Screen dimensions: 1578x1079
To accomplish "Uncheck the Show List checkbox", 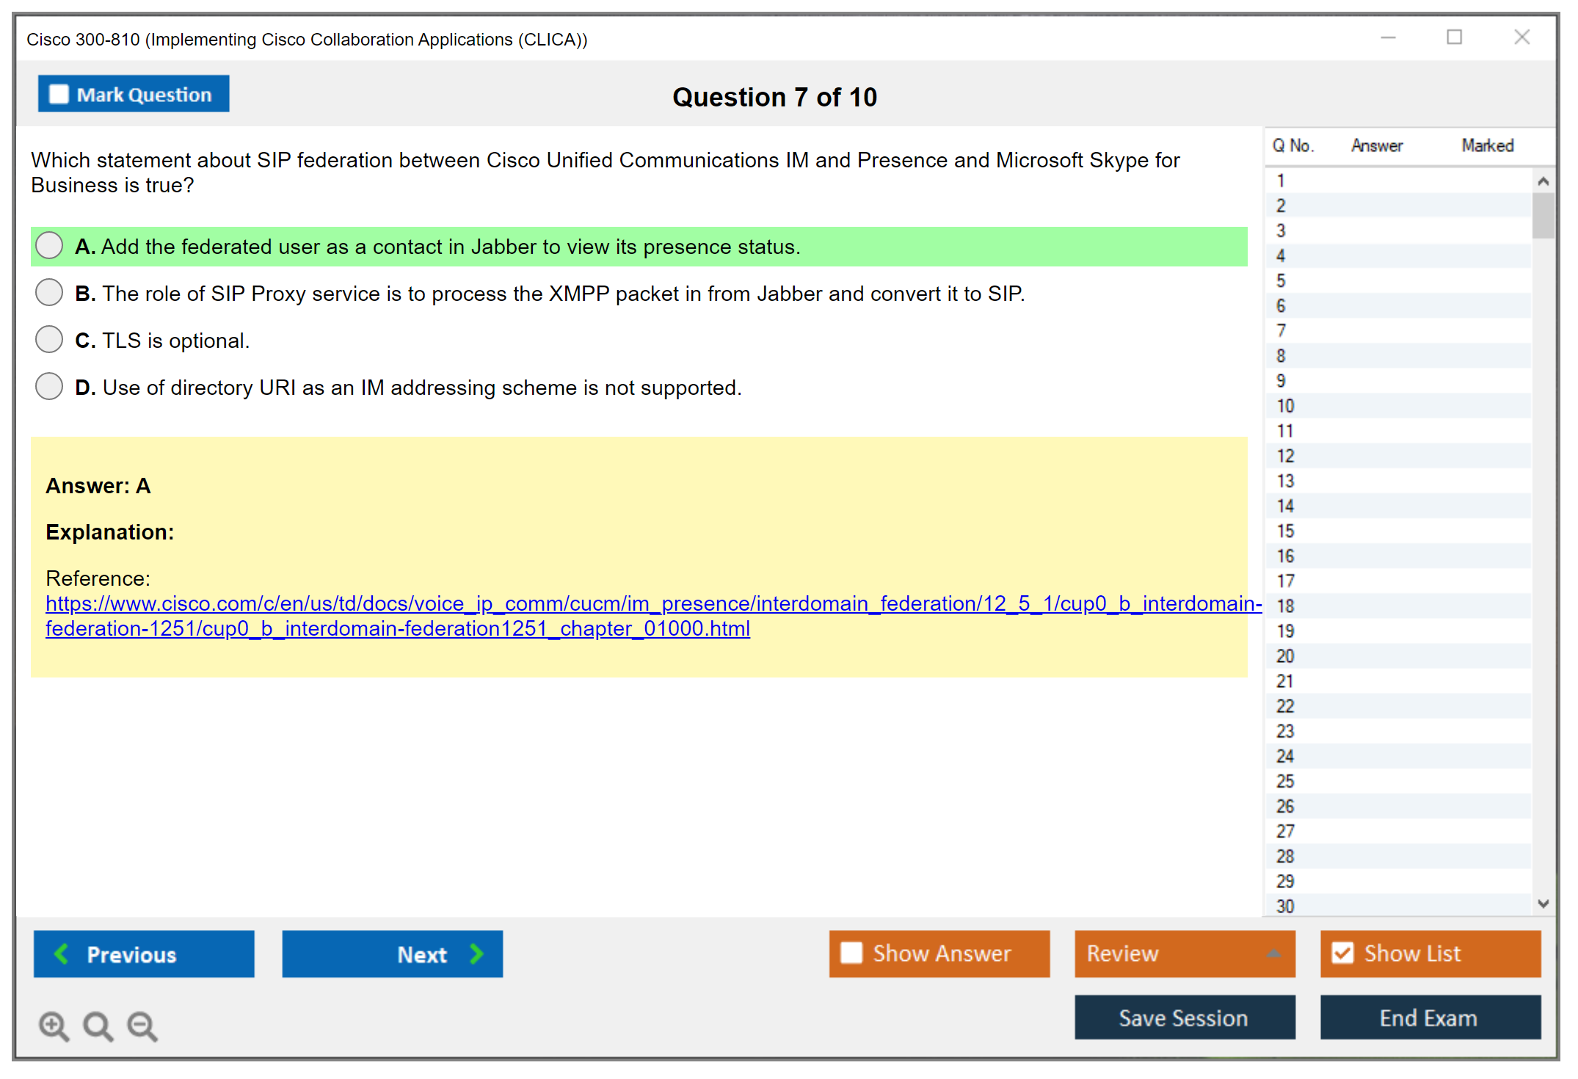I will 1342,953.
